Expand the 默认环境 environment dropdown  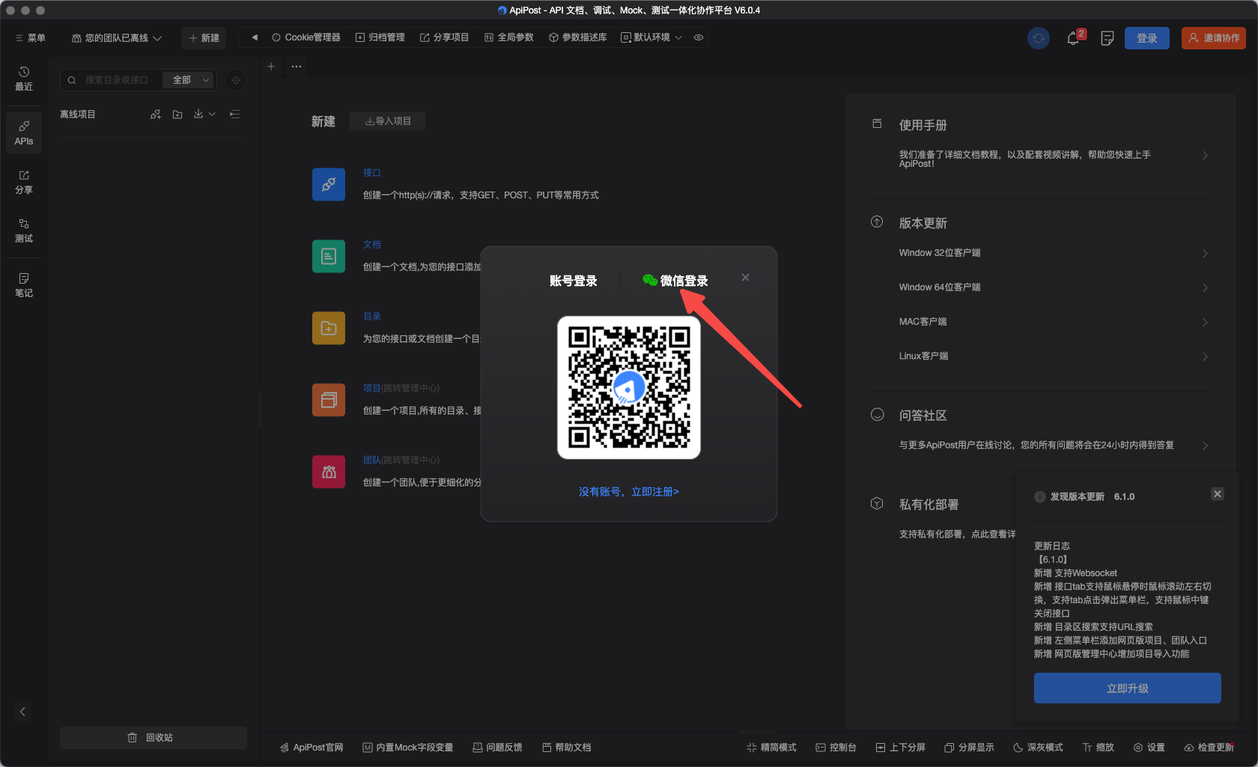coord(651,37)
